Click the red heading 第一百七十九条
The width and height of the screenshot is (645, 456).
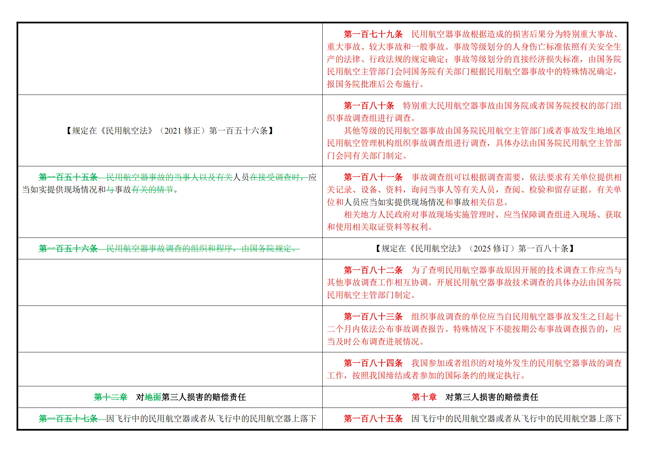point(373,34)
